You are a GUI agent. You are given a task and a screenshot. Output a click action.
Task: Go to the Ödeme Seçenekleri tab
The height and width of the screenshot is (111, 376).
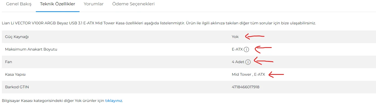(x=133, y=4)
